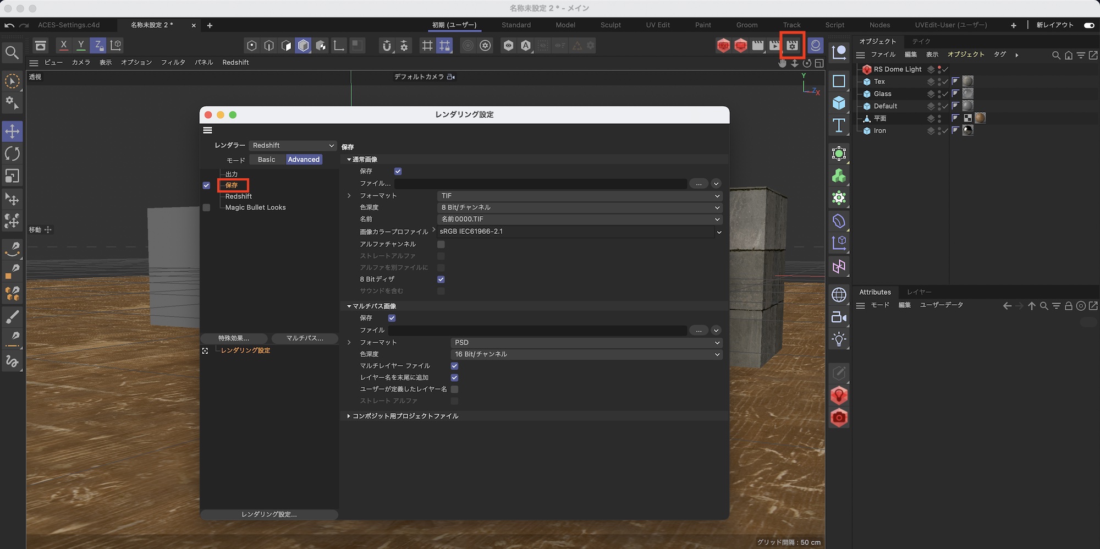Click the regular image ファイル path field
This screenshot has width=1100, height=549.
tap(540, 184)
